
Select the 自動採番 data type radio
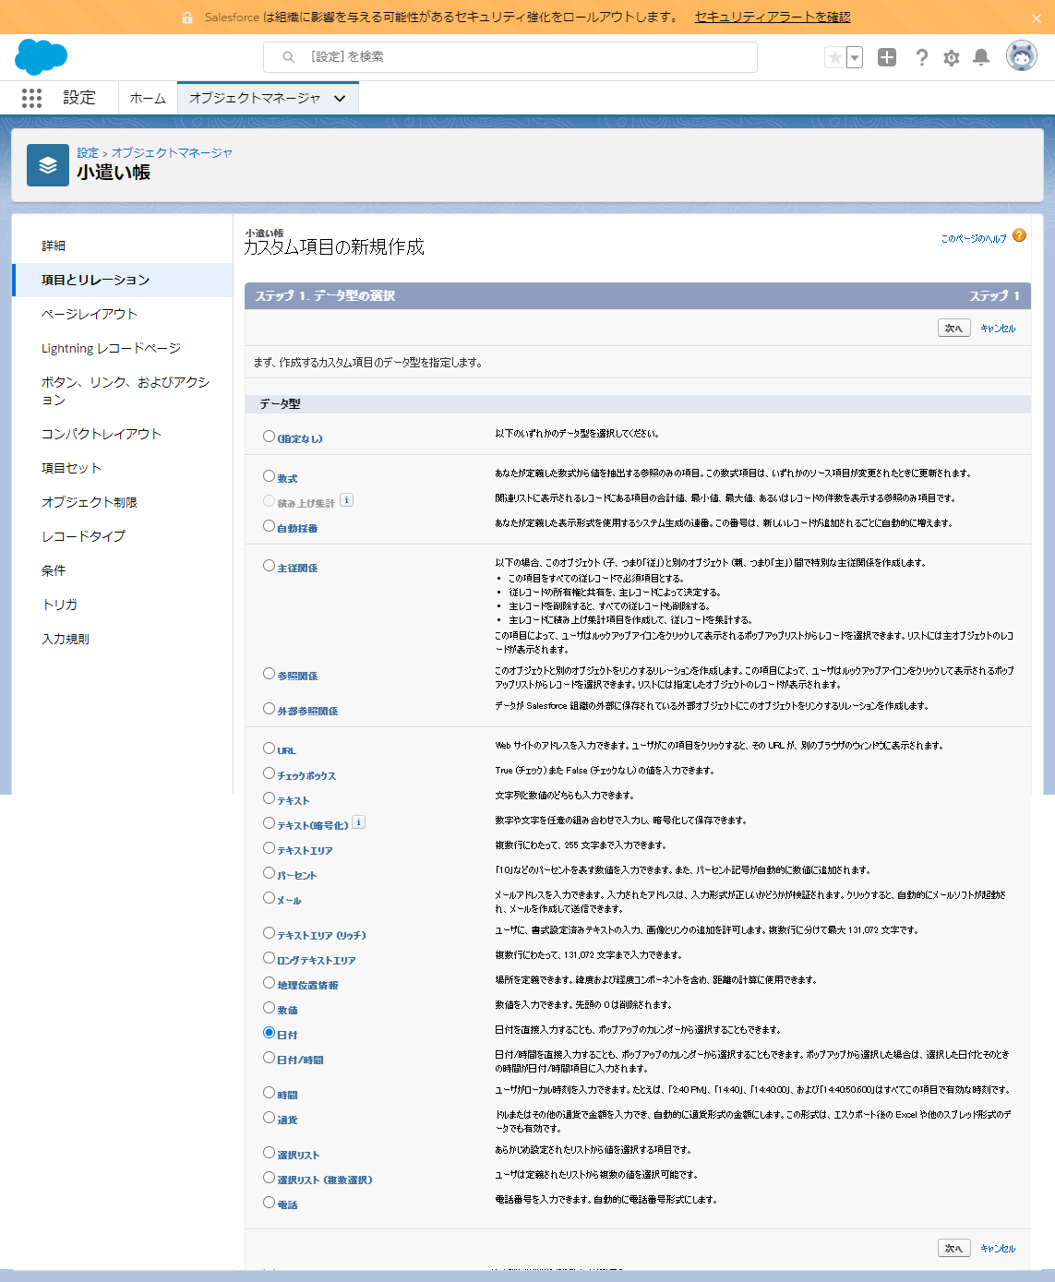tap(269, 526)
